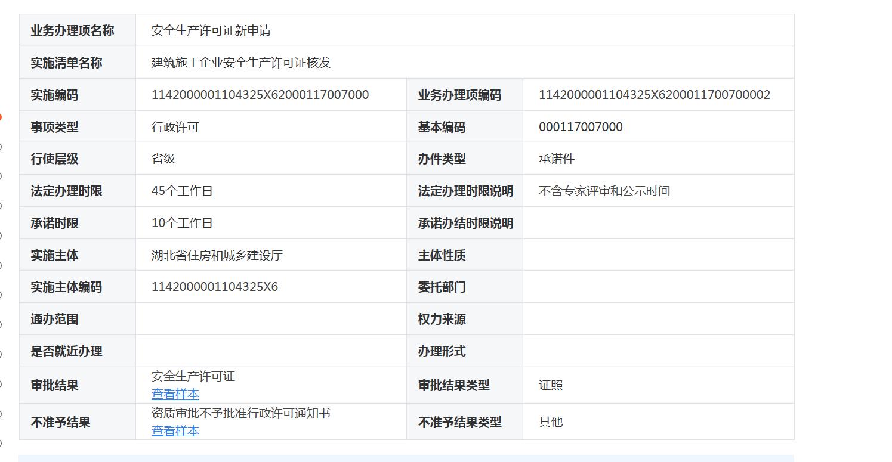Select the 基本编码 value 000117007000
Image resolution: width=892 pixels, height=462 pixels.
[581, 127]
